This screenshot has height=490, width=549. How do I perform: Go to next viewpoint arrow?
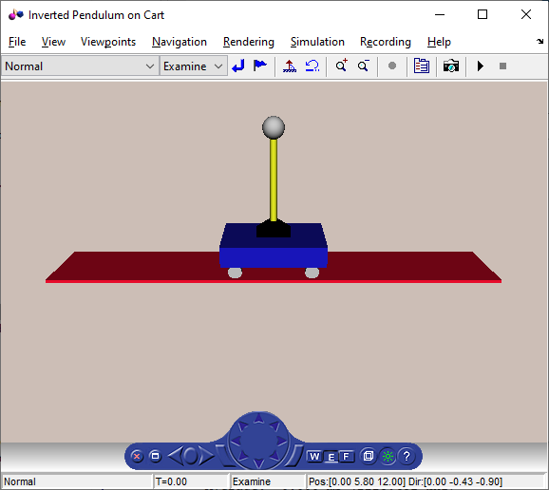click(x=206, y=456)
